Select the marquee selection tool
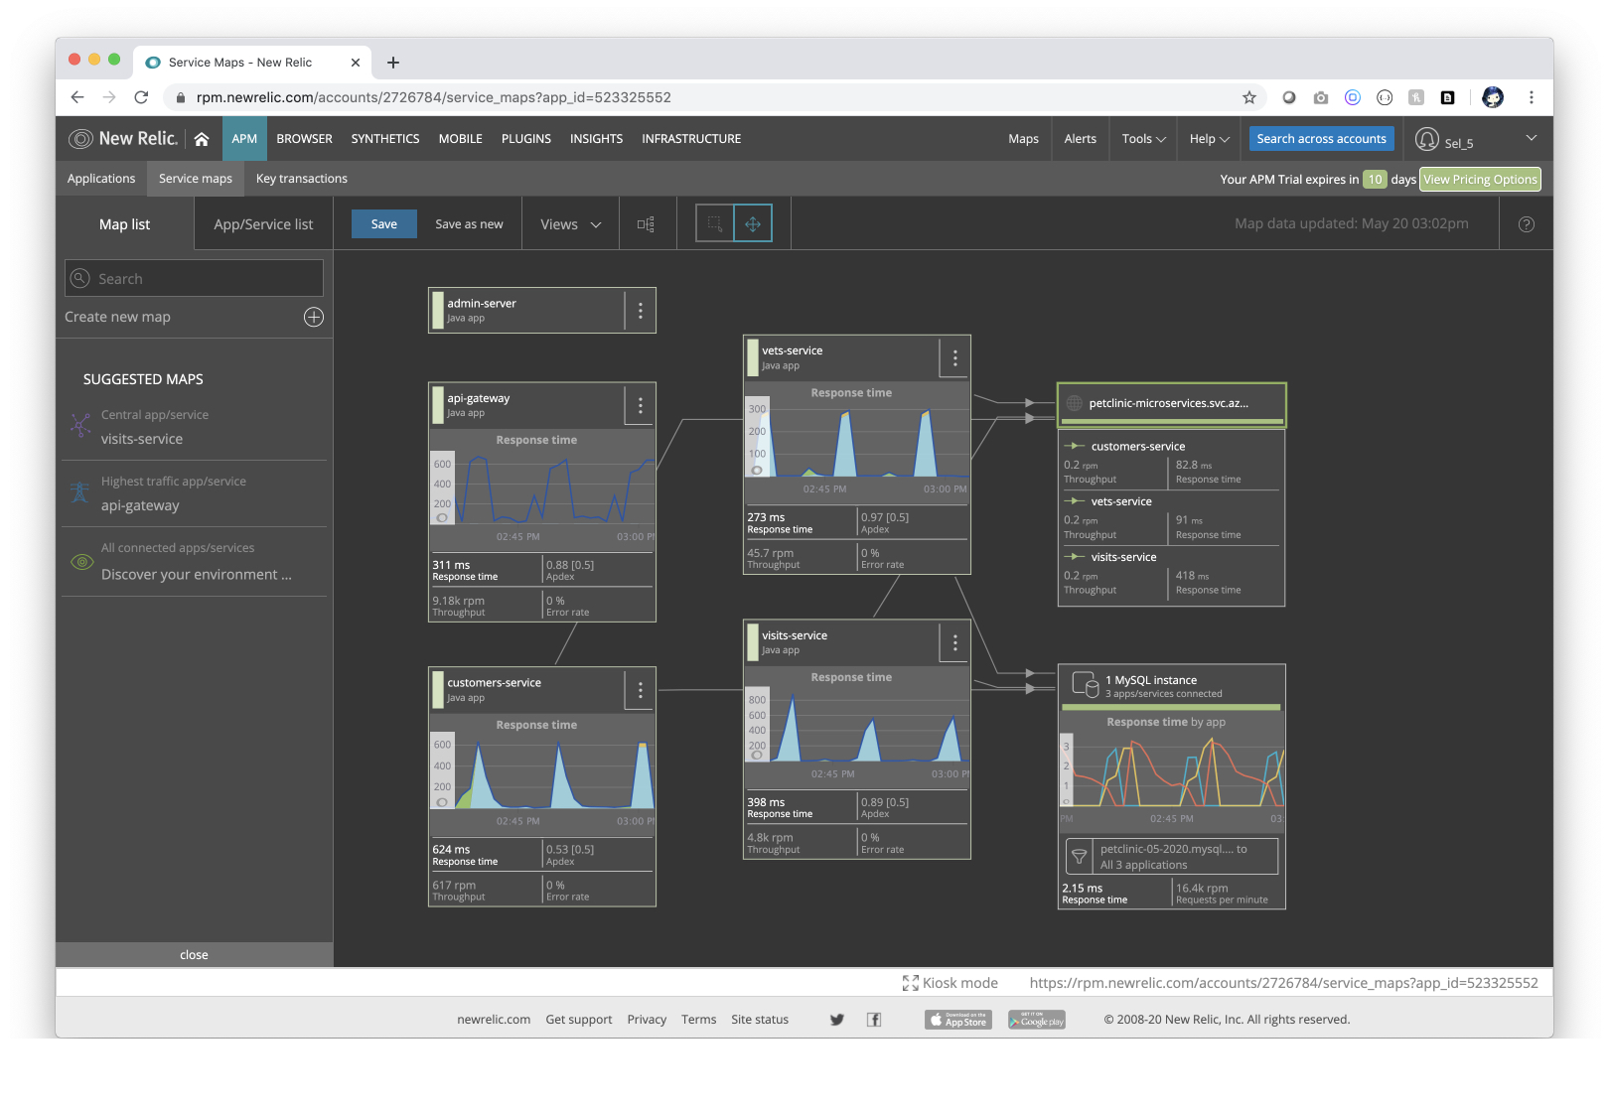 click(x=714, y=224)
